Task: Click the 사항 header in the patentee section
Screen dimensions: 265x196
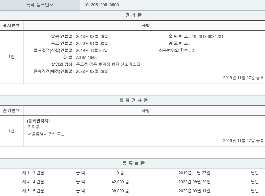Action: pyautogui.click(x=146, y=111)
